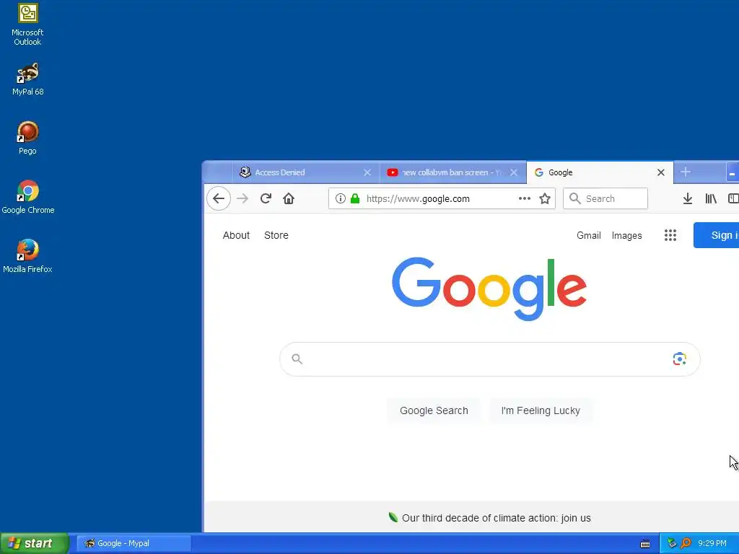The height and width of the screenshot is (554, 739).
Task: Click I'm Feeling Lucky
Action: [541, 410]
